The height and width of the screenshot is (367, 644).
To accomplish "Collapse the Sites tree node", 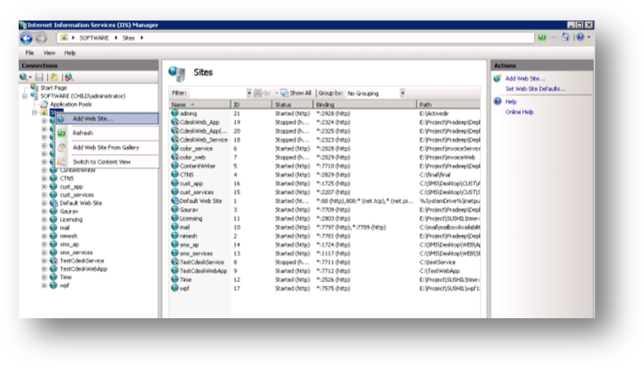I will coord(35,113).
